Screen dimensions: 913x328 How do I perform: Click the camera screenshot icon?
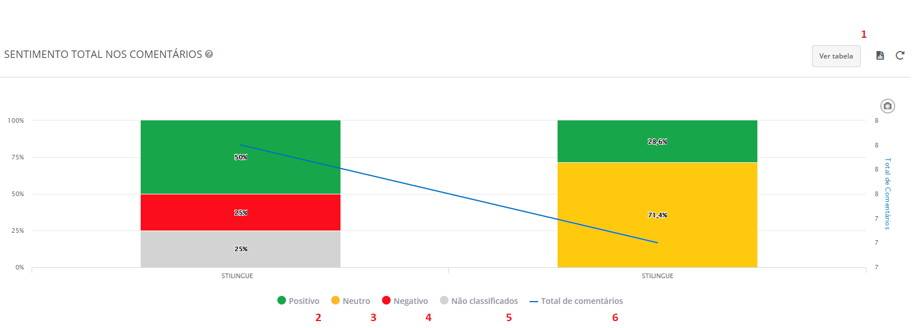click(887, 106)
